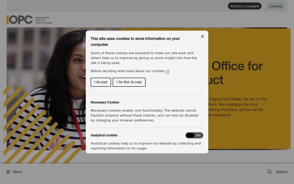The width and height of the screenshot is (294, 184).
Task: Click the Office for heading on banner
Action: pyautogui.click(x=237, y=66)
